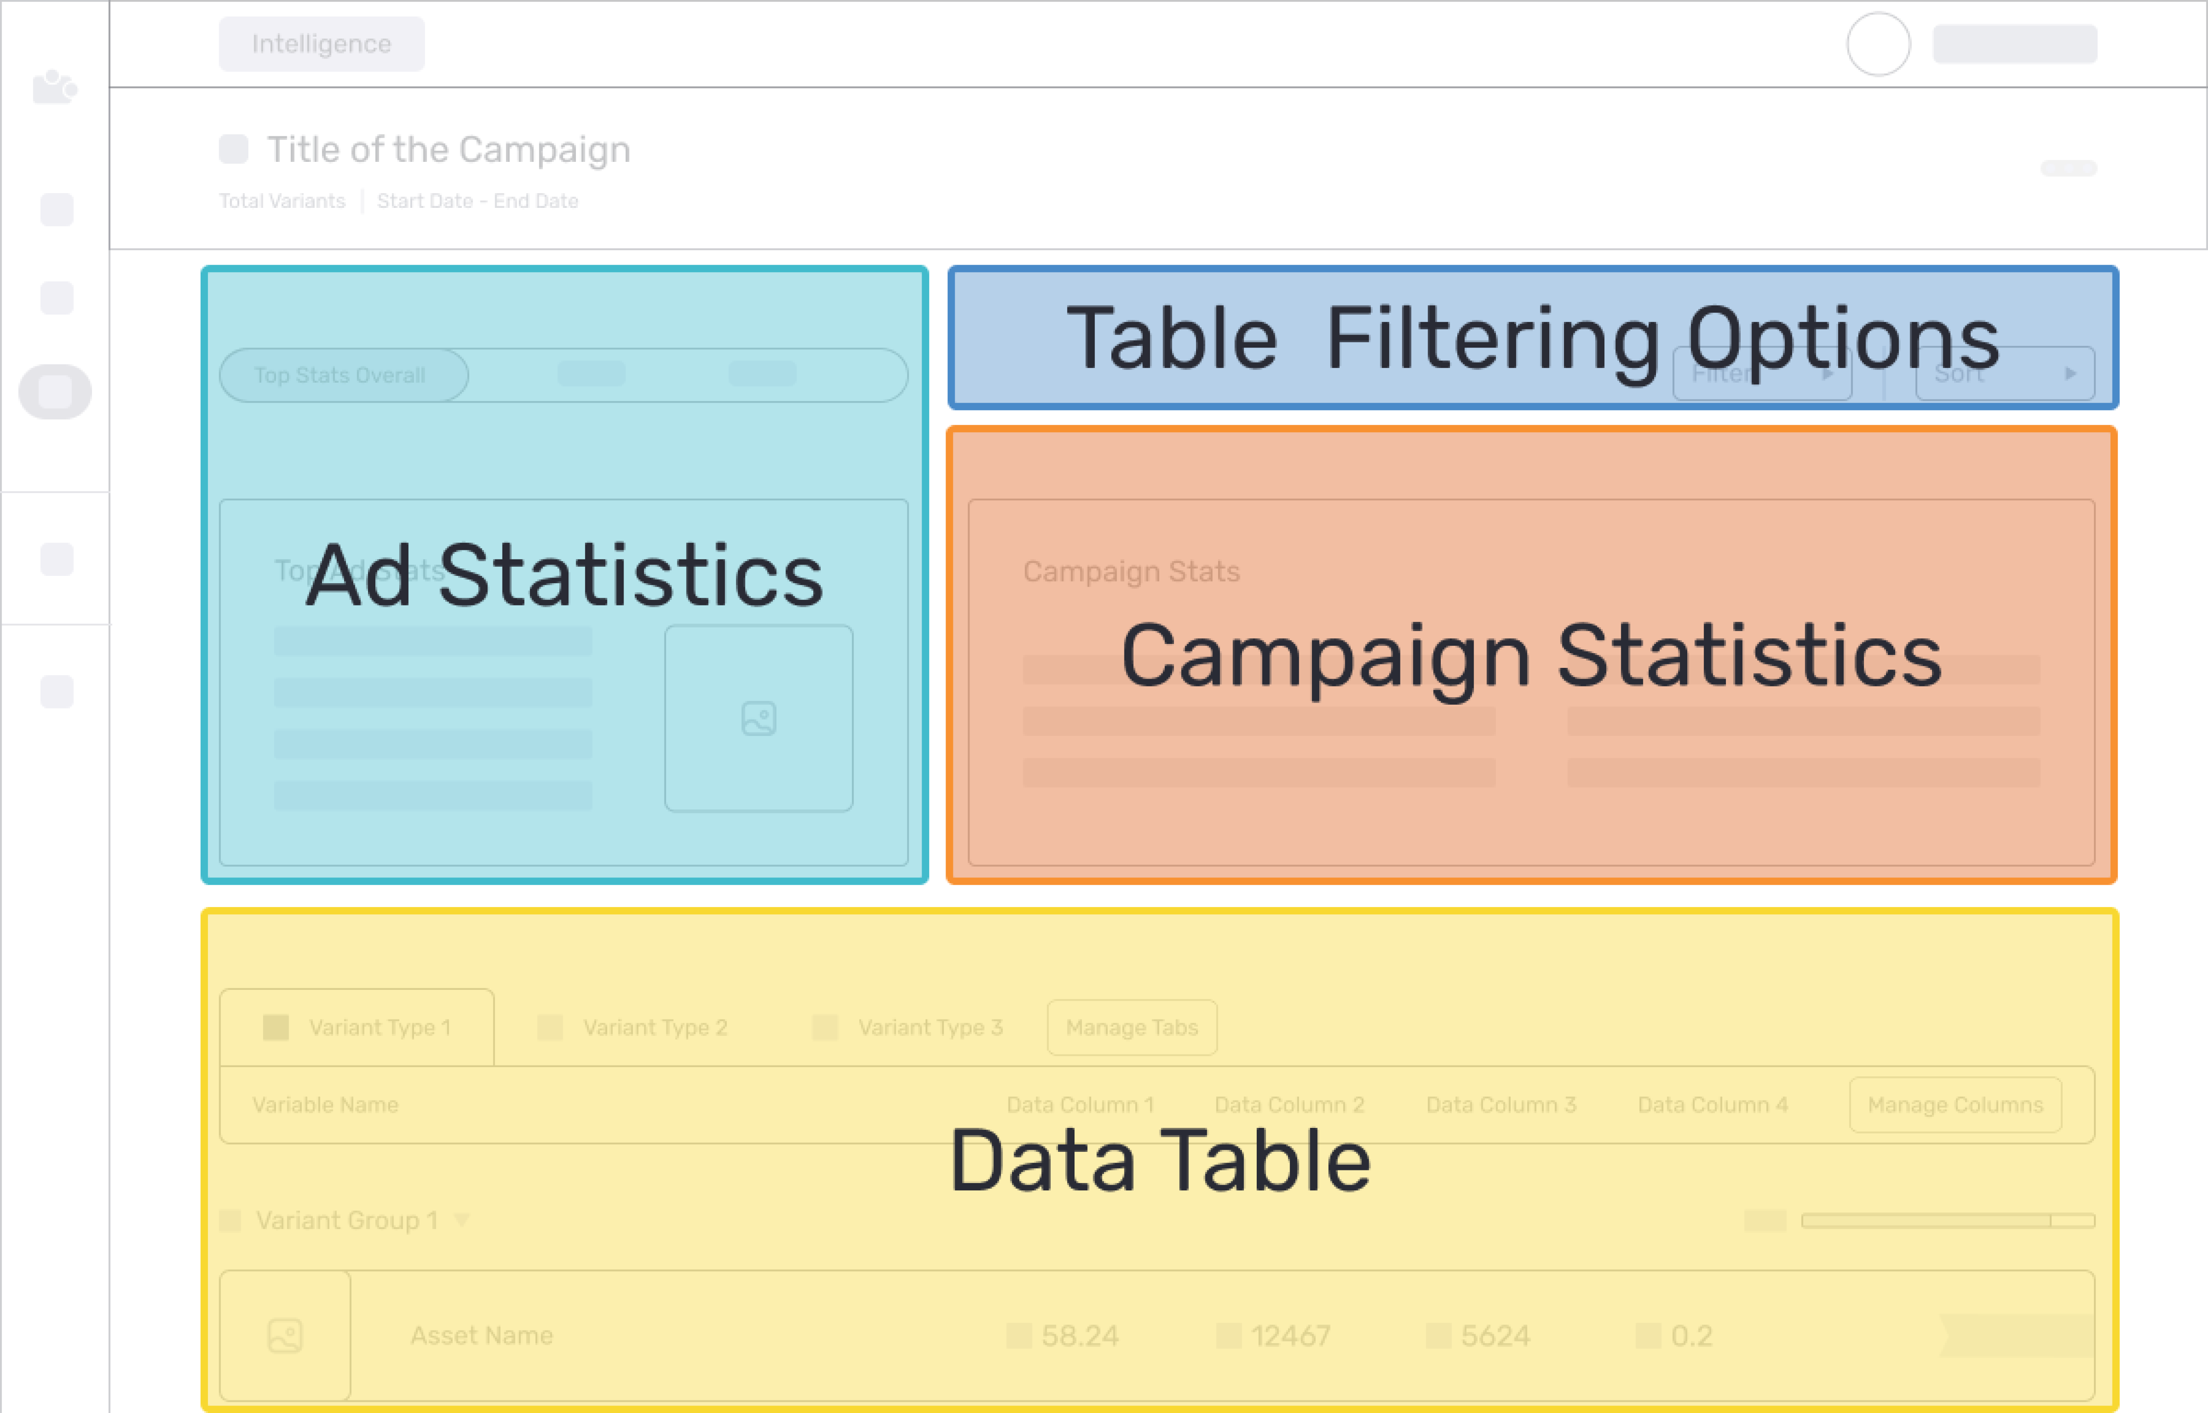The width and height of the screenshot is (2208, 1413).
Task: Click the asset image thumbnail in table row
Action: point(285,1335)
